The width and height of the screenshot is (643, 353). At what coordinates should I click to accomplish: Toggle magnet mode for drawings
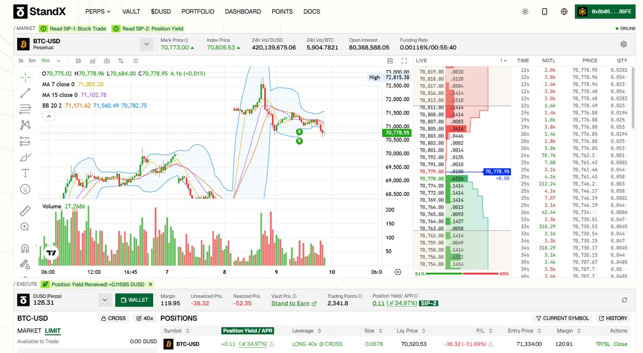[25, 248]
